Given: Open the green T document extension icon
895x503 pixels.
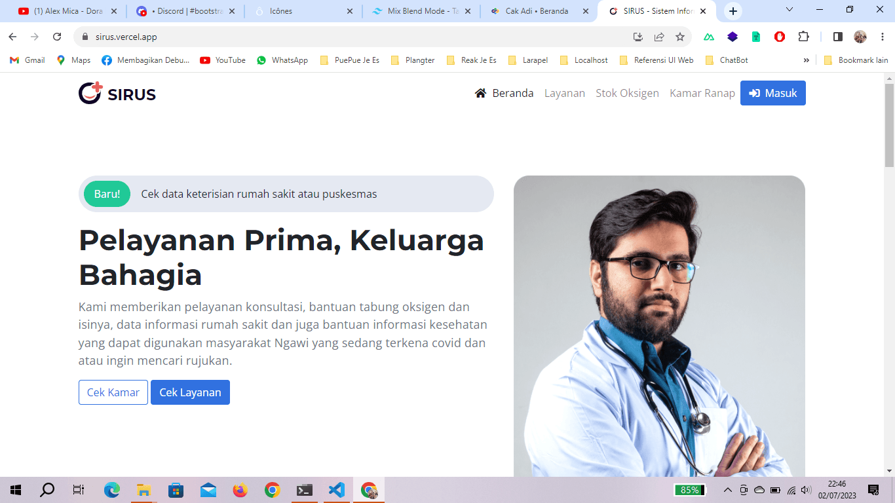Looking at the screenshot, I should 756,37.
